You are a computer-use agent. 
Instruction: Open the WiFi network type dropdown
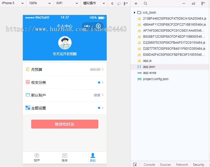[x=67, y=4]
